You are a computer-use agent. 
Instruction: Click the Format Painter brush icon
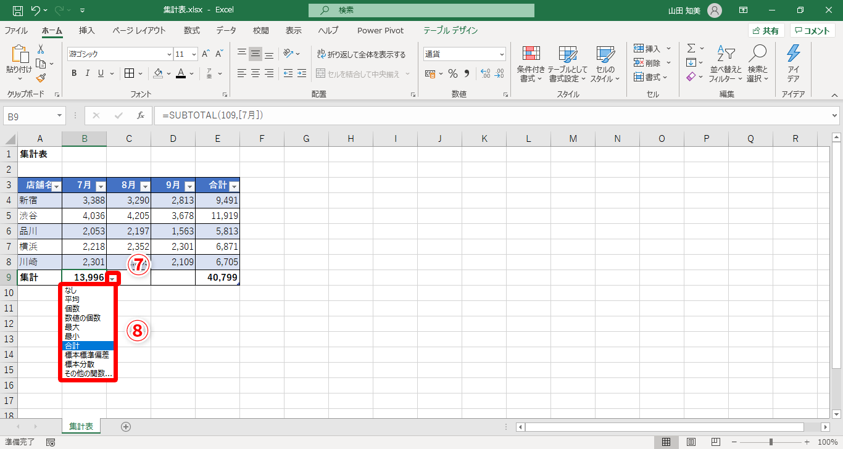(41, 78)
